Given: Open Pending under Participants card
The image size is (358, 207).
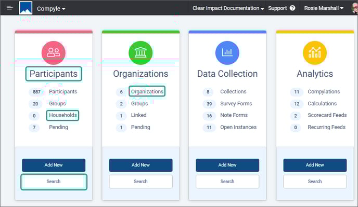Looking at the screenshot, I should (58, 127).
